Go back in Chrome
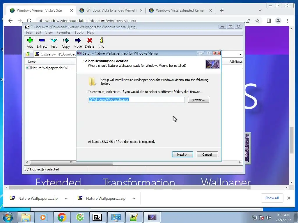 [10, 21]
